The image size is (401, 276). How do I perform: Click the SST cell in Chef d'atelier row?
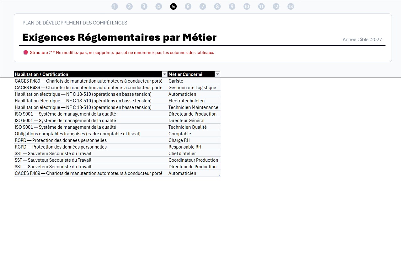tap(91, 154)
